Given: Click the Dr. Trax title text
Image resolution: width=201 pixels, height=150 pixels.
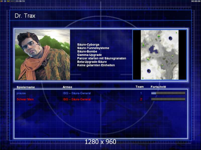Looking at the screenshot, I should (25, 16).
